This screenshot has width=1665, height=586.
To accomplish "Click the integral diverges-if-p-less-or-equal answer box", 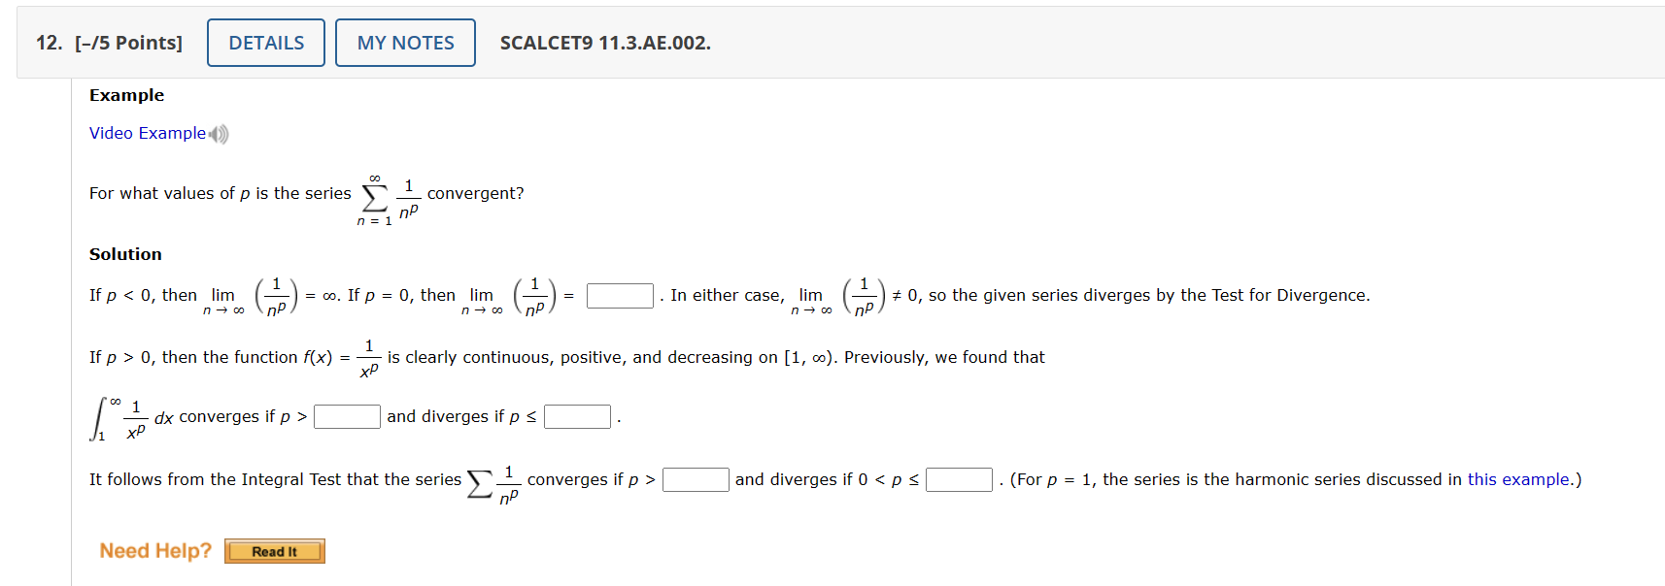I will tap(577, 416).
